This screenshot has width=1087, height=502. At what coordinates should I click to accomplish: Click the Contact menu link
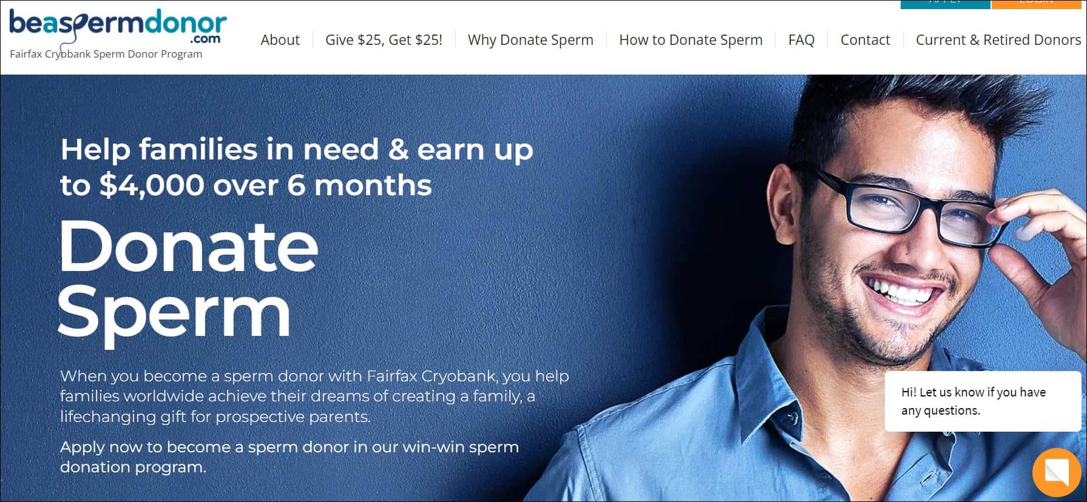[865, 40]
